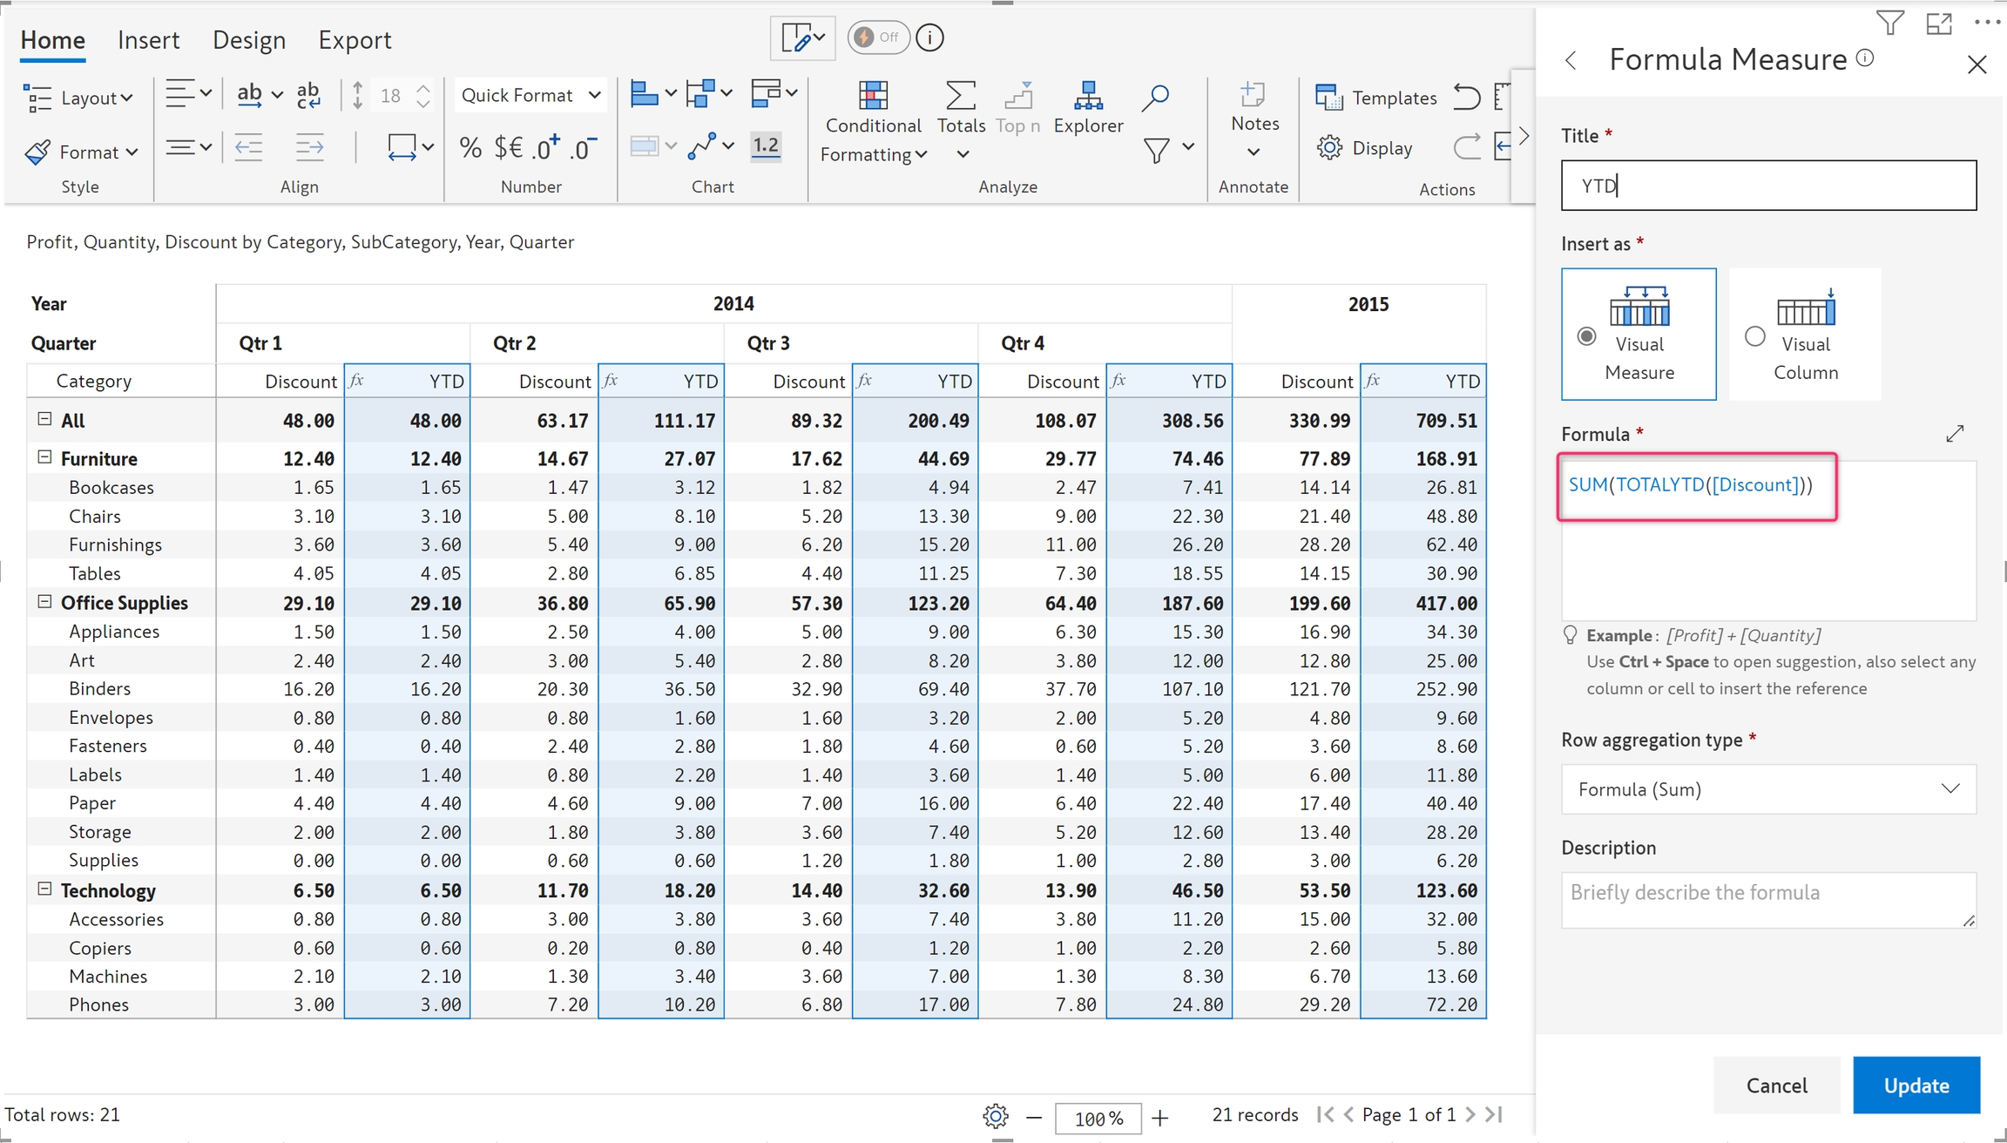Open Row aggregation type dropdown

coord(1768,789)
